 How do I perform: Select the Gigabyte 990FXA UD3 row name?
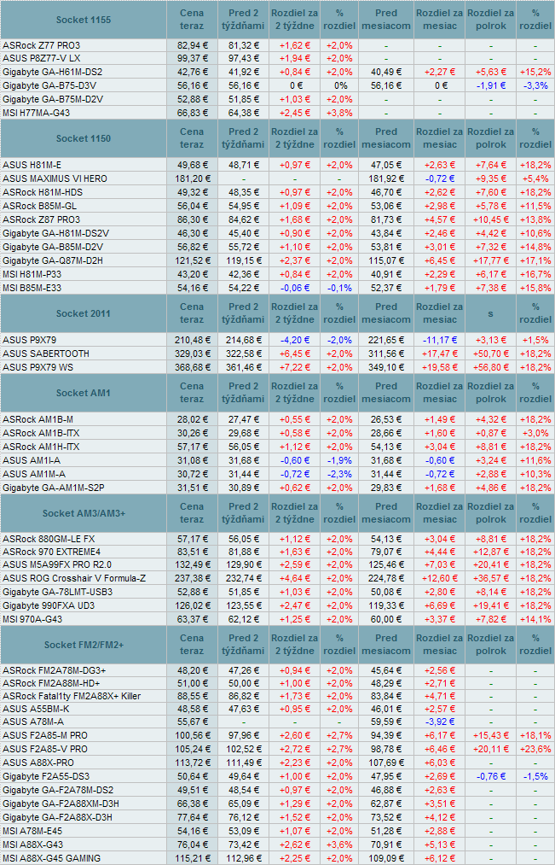tap(48, 605)
